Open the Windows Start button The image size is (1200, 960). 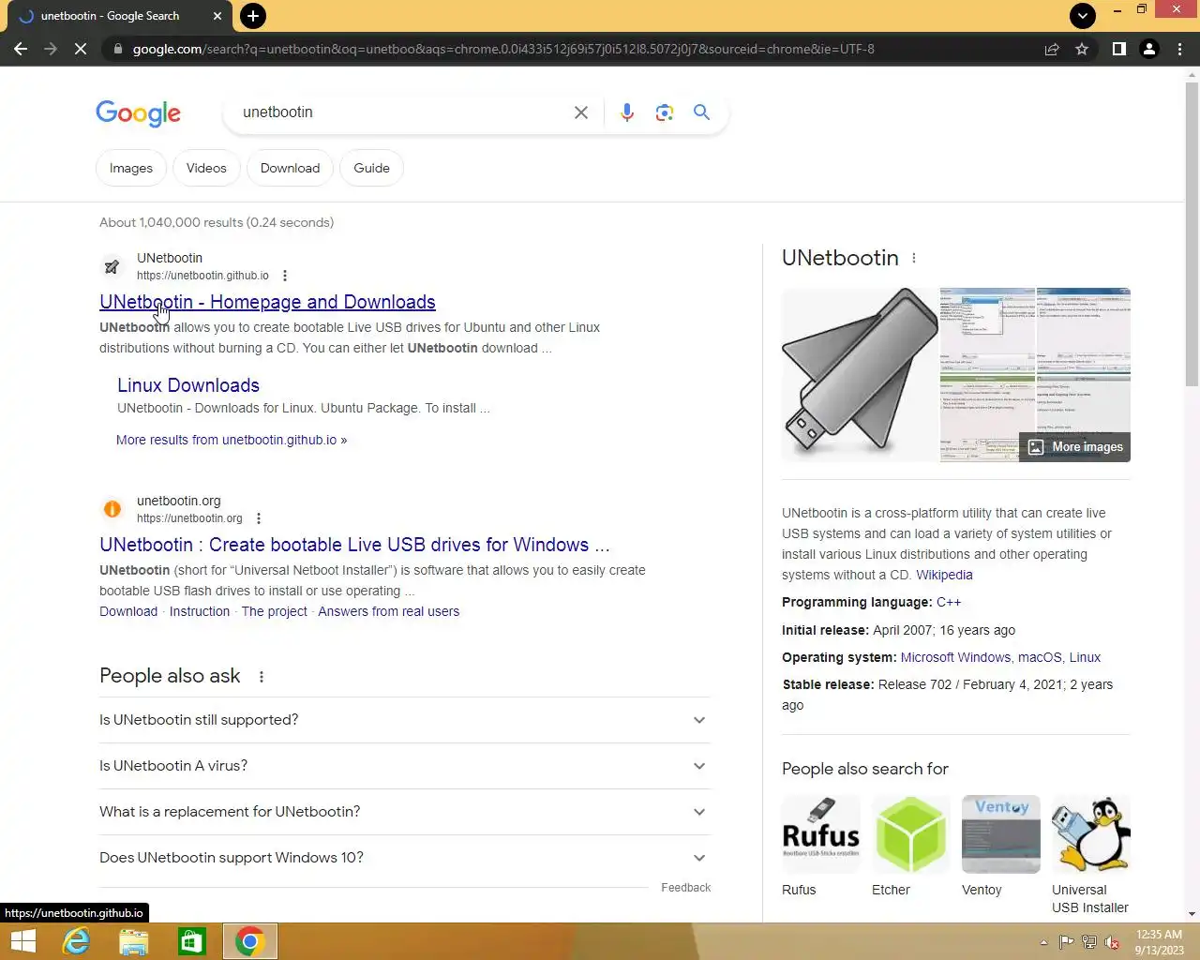22,941
